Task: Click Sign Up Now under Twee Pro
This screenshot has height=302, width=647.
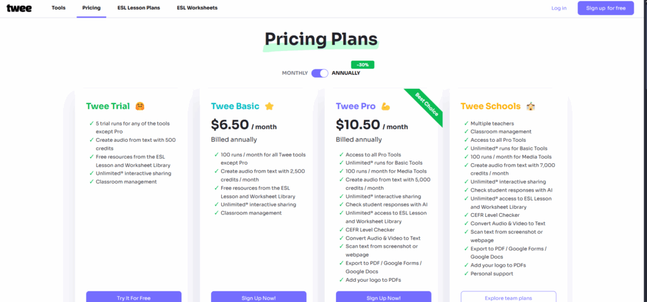Action: (384, 297)
